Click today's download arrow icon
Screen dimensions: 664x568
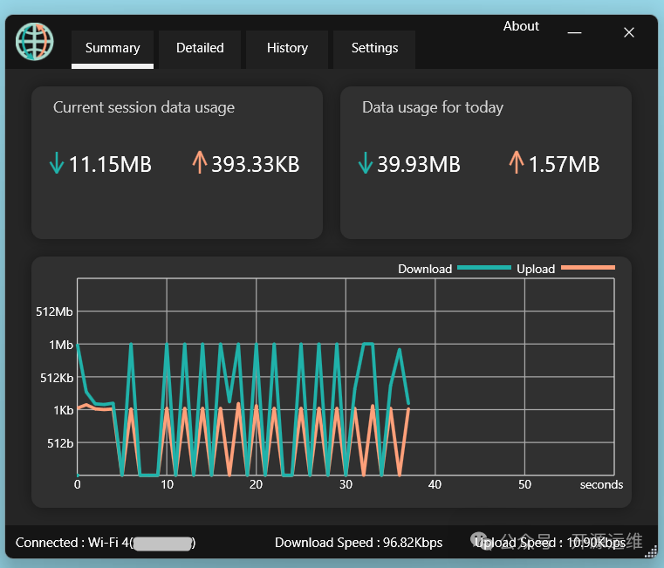[366, 163]
